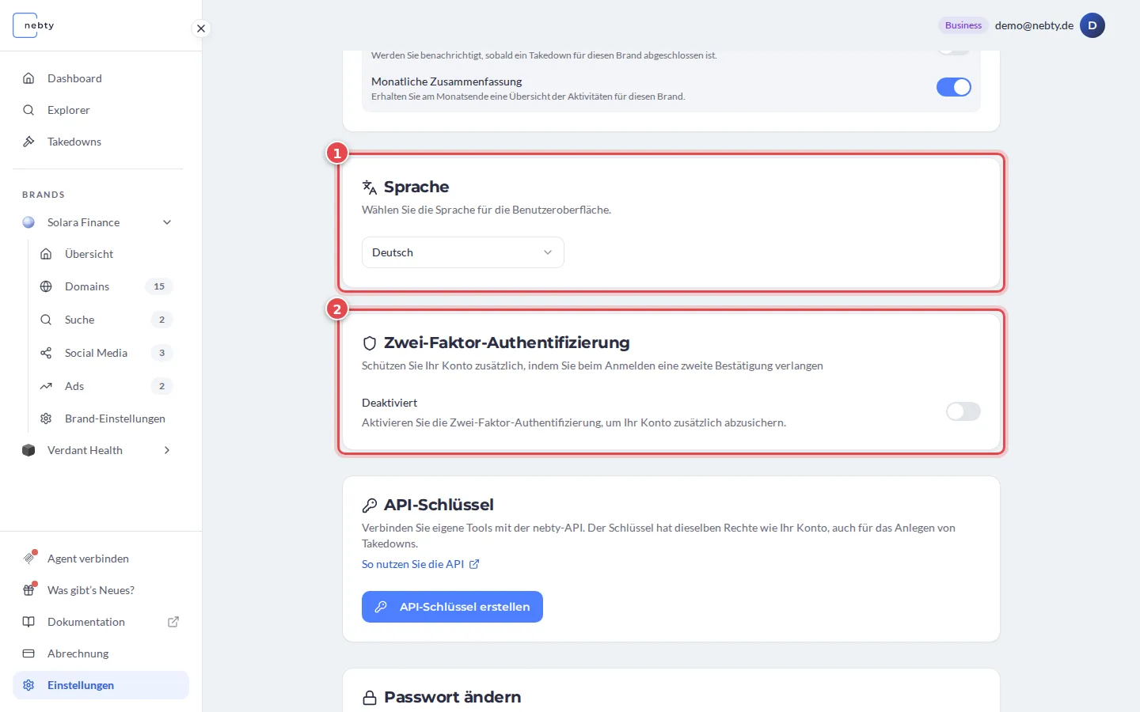Open the Deutsch language dropdown

[463, 252]
